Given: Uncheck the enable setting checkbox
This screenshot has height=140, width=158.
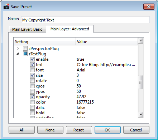Looking at the screenshot, I should pyautogui.click(x=32, y=59).
